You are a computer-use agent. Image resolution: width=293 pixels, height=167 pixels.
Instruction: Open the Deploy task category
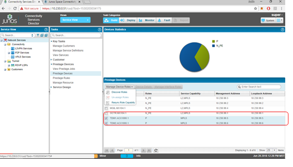tap(128, 20)
